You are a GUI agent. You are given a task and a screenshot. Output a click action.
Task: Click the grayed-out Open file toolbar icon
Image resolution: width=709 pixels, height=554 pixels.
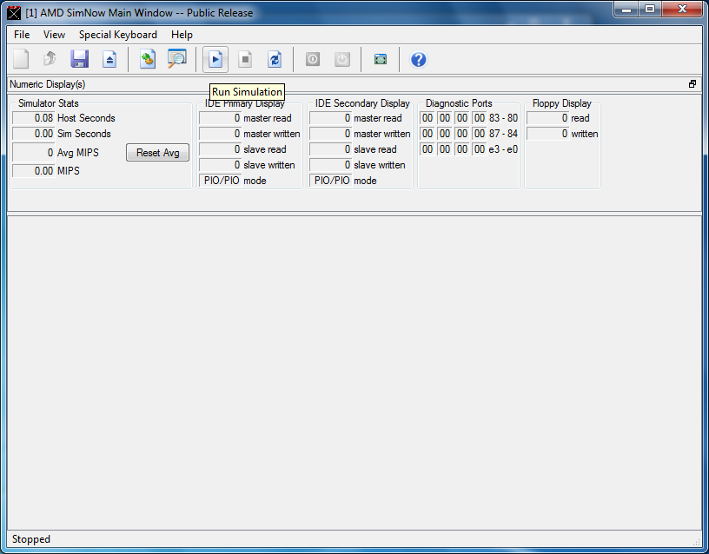50,59
